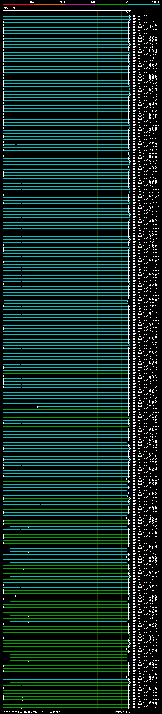The width and height of the screenshot is (162, 714).
Task: Select the UniRef100_A7PXG0 hit
Action: (145, 58)
